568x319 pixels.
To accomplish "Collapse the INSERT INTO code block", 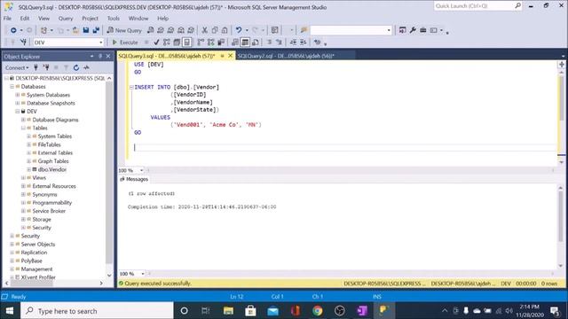I will tap(131, 87).
